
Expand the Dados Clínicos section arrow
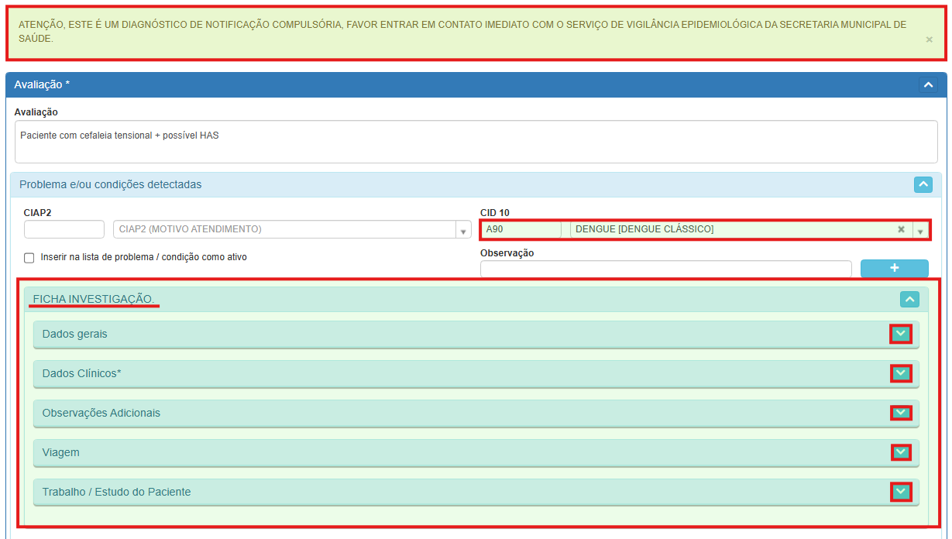coord(900,373)
